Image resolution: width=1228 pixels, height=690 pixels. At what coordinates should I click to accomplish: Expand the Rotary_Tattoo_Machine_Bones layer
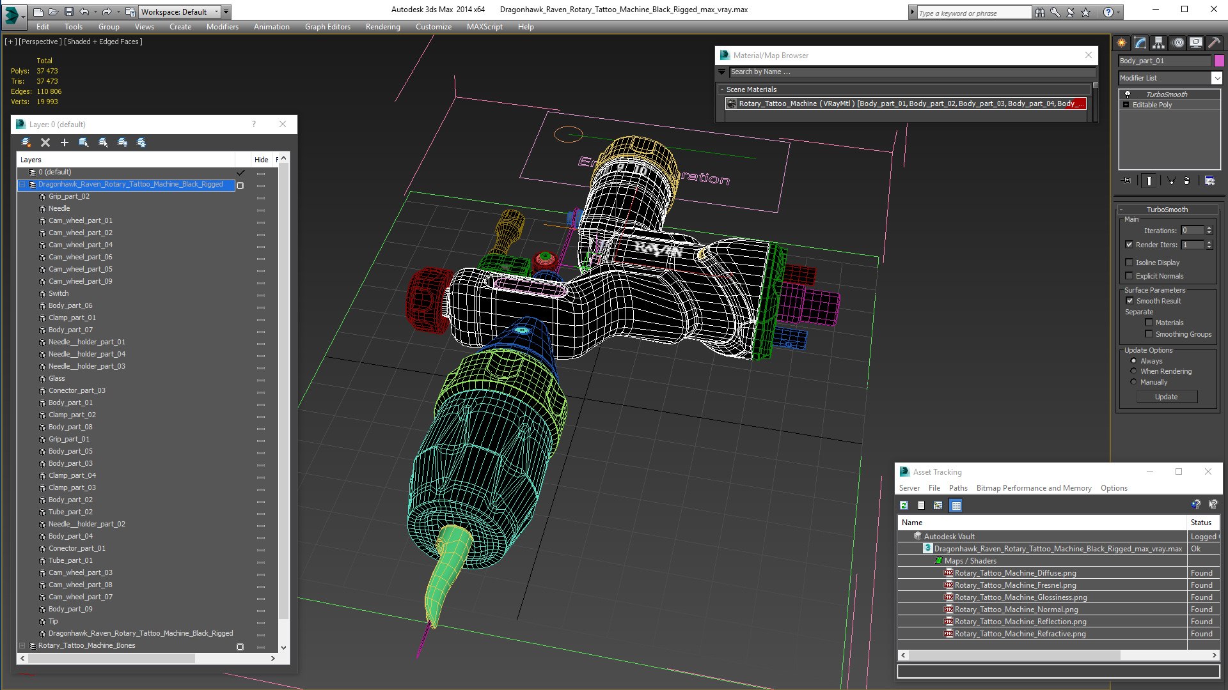coord(22,646)
